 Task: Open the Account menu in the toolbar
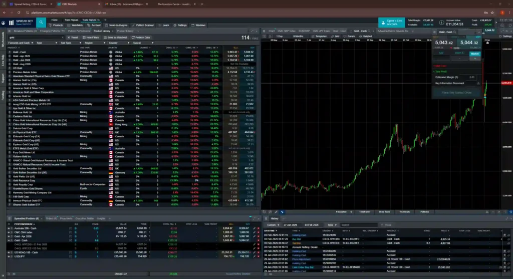pyautogui.click(x=94, y=25)
